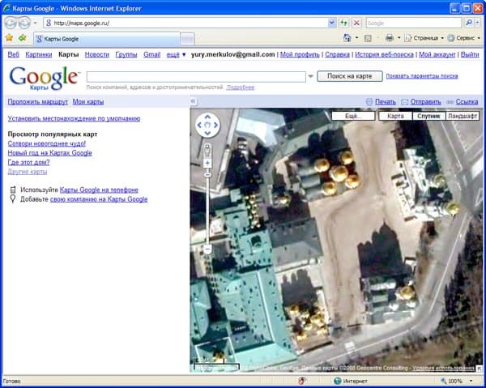Click the red Stop loading icon

356,23
